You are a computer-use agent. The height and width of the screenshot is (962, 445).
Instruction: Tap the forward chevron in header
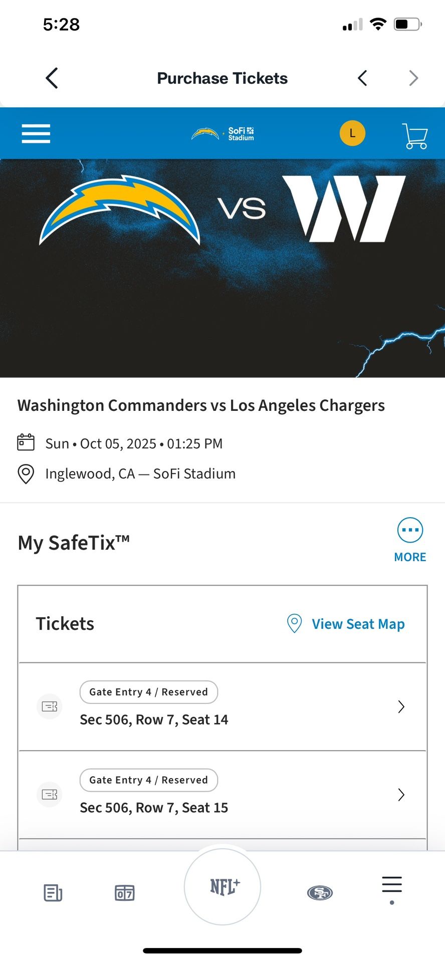click(413, 78)
